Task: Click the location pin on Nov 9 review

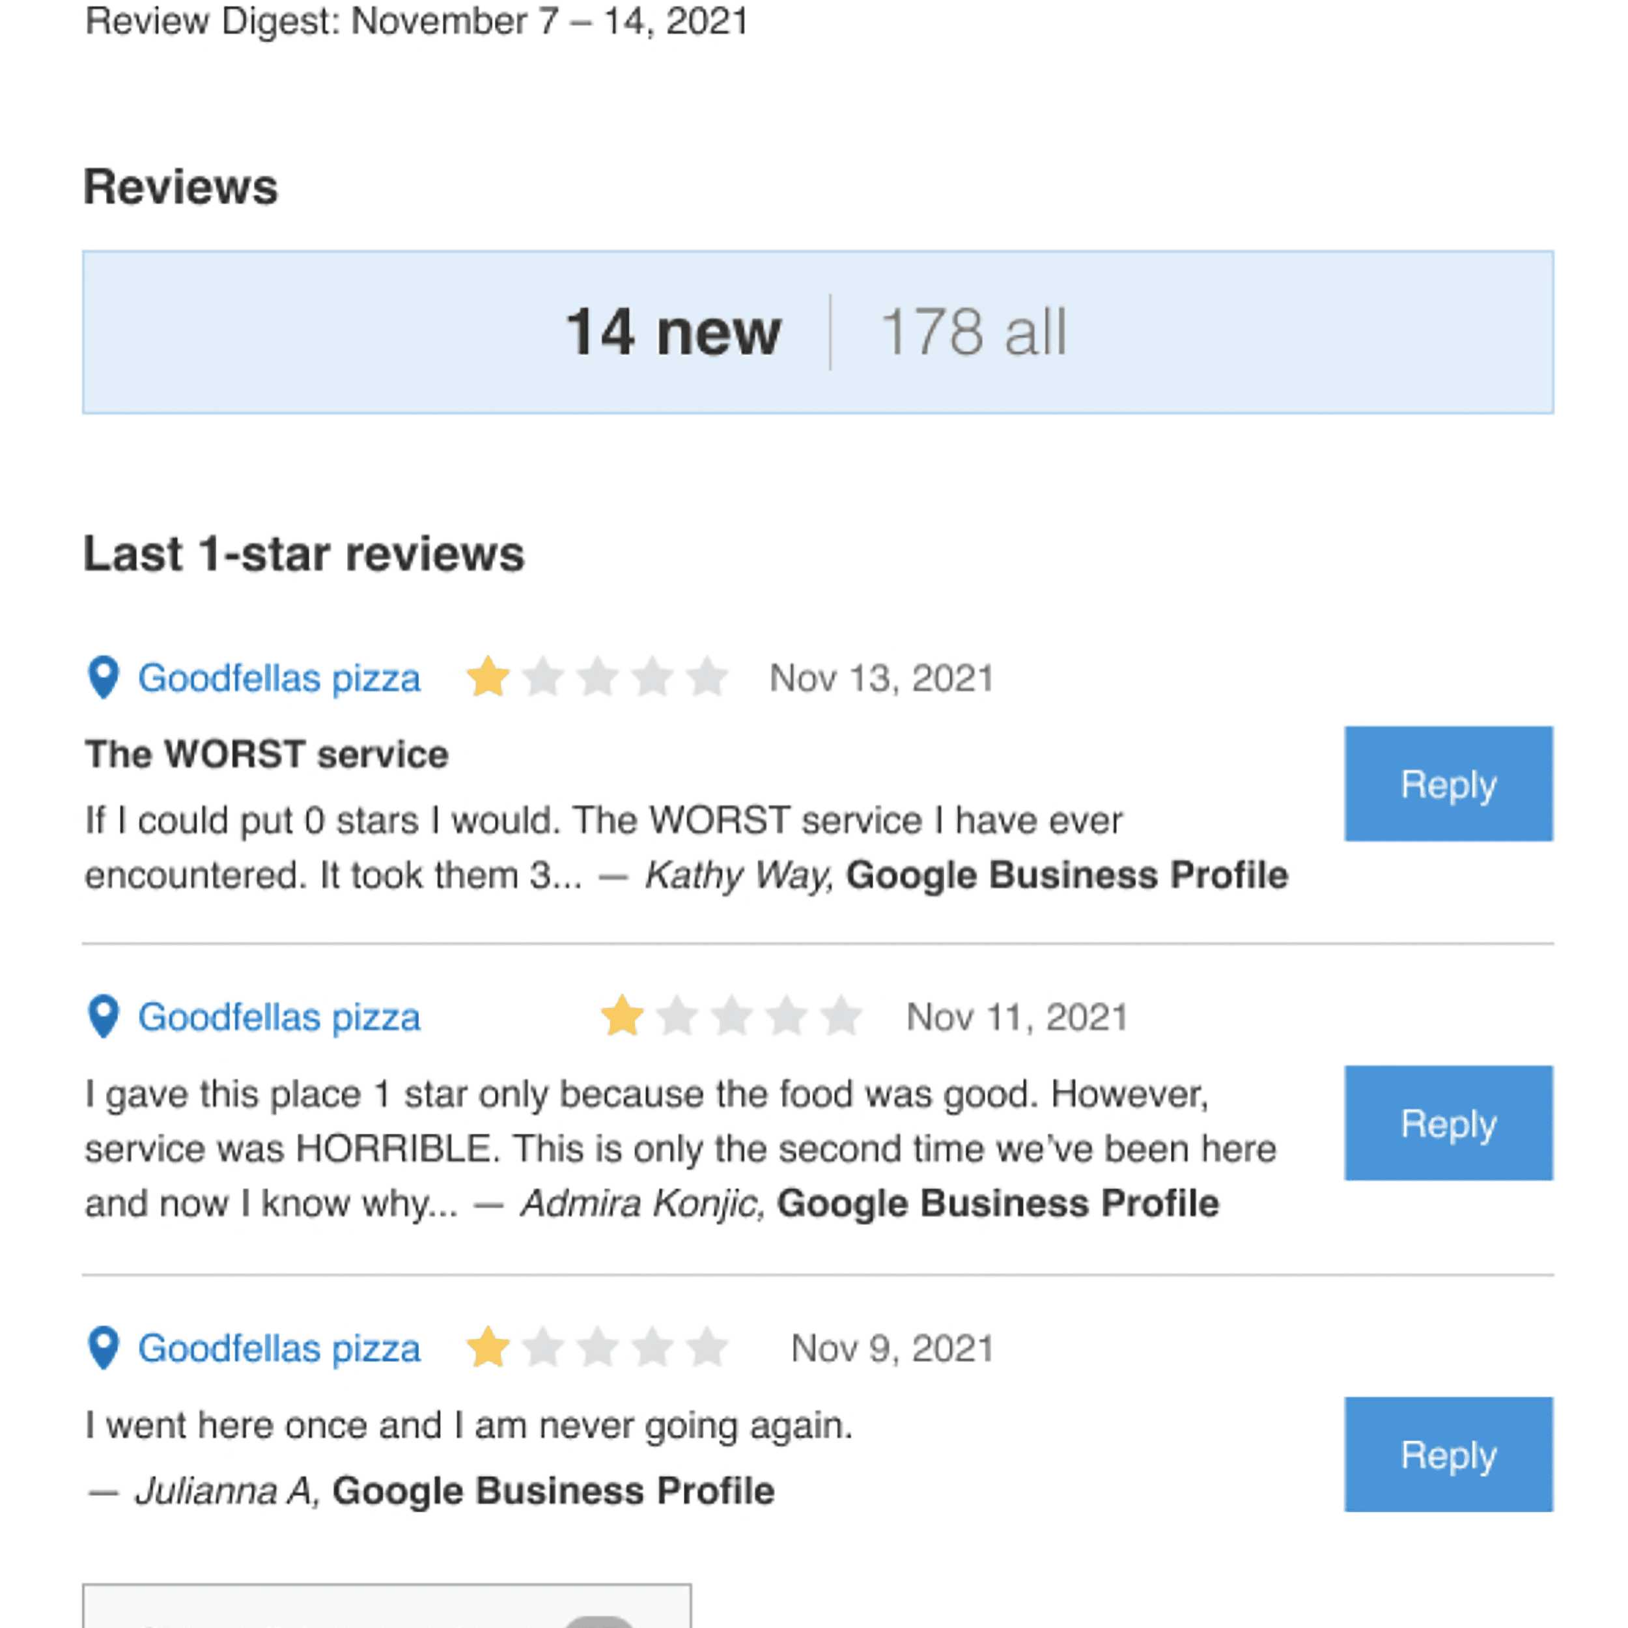Action: [104, 1347]
